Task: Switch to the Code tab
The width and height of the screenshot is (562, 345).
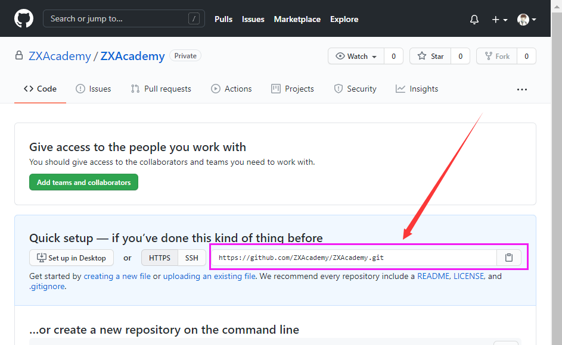Action: (40, 89)
